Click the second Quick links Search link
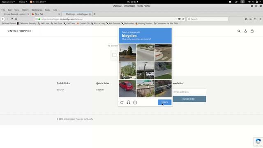 click(x=100, y=90)
